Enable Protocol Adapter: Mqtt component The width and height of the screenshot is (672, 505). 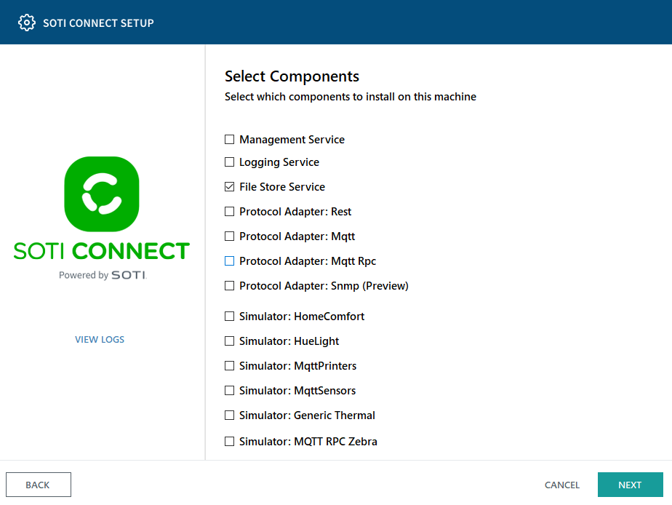coord(230,236)
